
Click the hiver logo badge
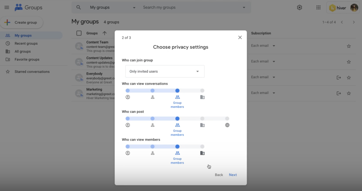[x=338, y=8]
